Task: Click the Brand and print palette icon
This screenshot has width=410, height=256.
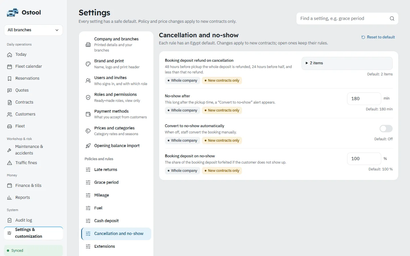Action: coord(88,64)
